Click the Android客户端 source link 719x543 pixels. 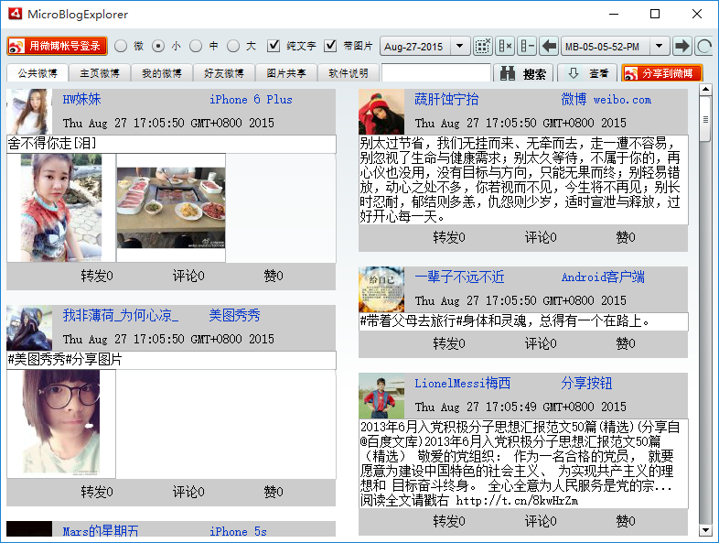coord(603,277)
